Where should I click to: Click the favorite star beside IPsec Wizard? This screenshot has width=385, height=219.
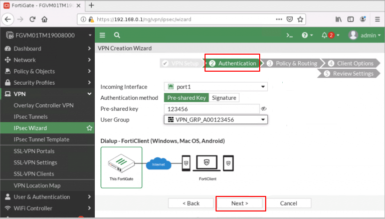pyautogui.click(x=89, y=128)
